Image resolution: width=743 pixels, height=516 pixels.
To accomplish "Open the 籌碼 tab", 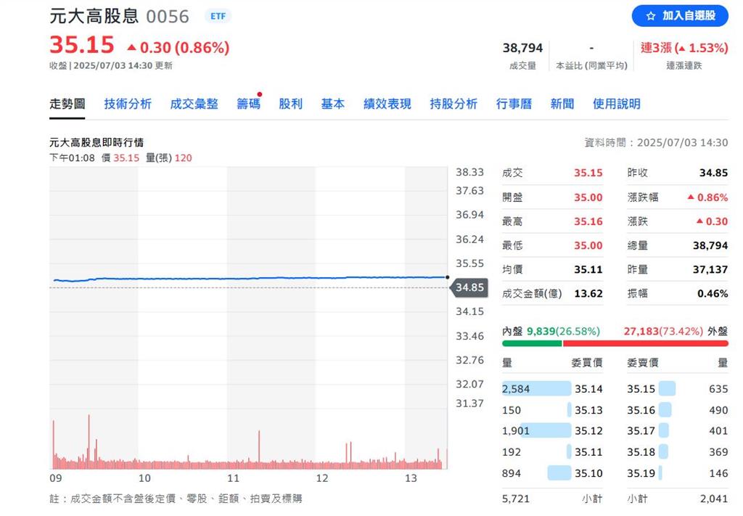I will coord(248,104).
